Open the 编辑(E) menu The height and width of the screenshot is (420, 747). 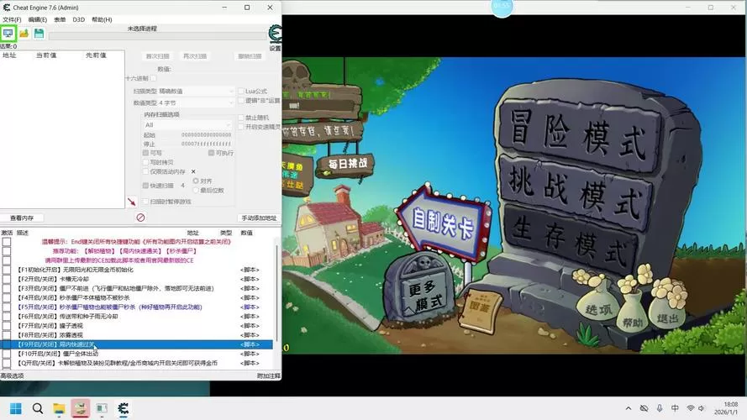point(38,19)
